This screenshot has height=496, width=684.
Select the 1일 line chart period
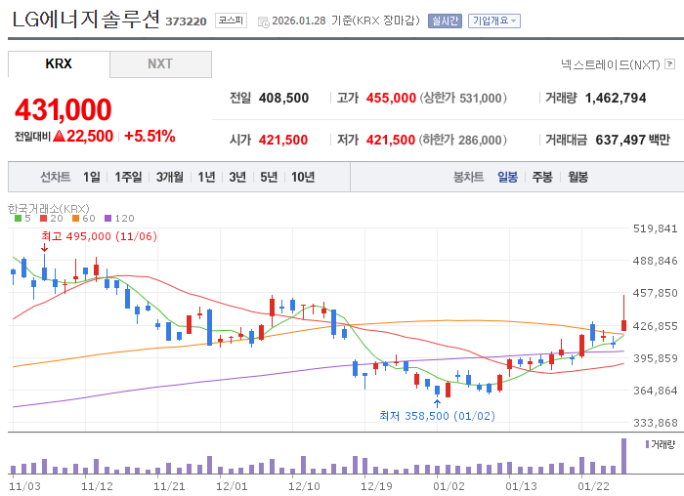(x=92, y=177)
